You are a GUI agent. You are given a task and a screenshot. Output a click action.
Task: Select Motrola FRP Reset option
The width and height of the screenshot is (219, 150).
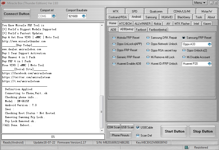click(x=126, y=38)
